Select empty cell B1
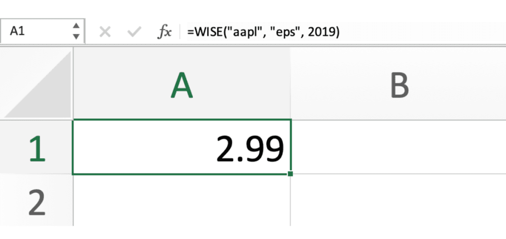This screenshot has width=506, height=239. coord(398,147)
